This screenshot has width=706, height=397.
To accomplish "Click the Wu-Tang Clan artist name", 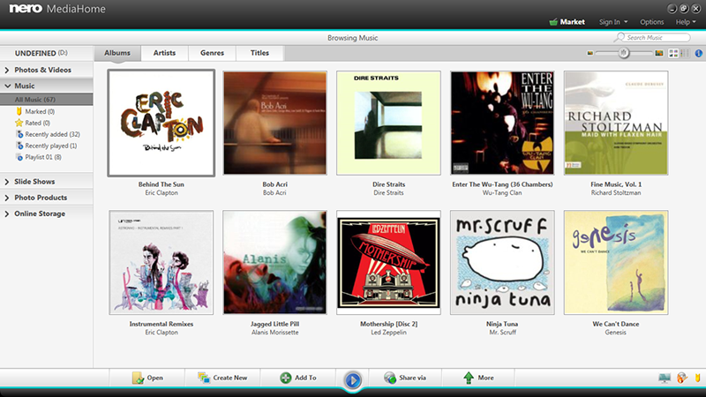I will 502,192.
